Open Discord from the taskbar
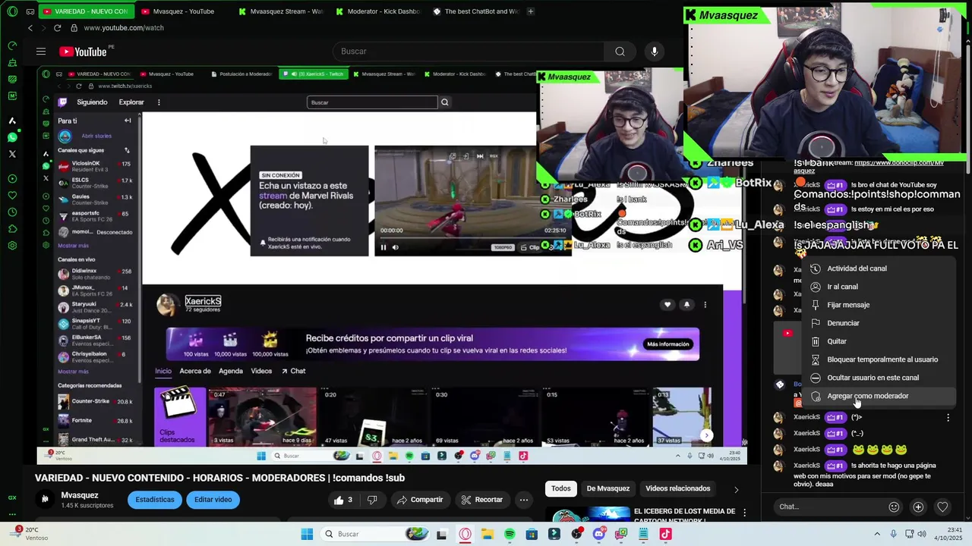 (x=599, y=534)
